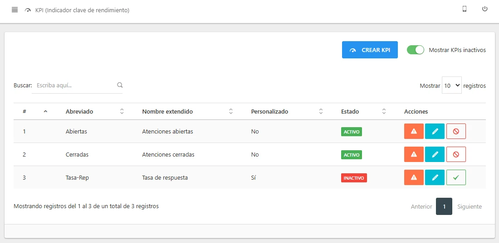Screen dimensions: 499x243
Task: Edit the Cerradas KPI with pencil icon
Action: tap(435, 154)
